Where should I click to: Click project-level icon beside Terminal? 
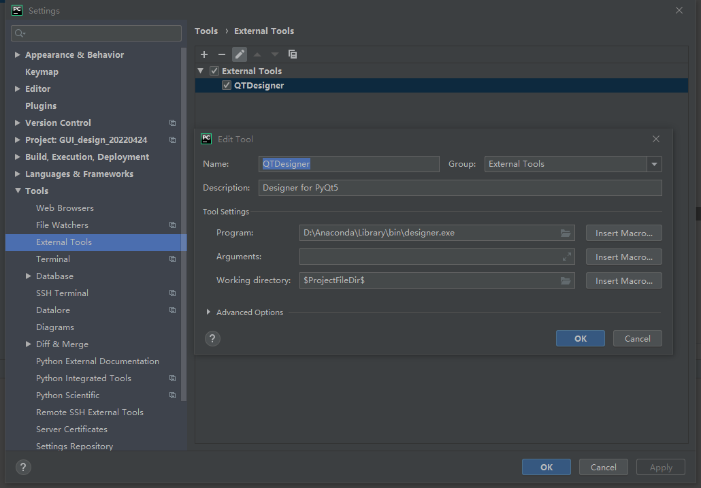point(172,259)
